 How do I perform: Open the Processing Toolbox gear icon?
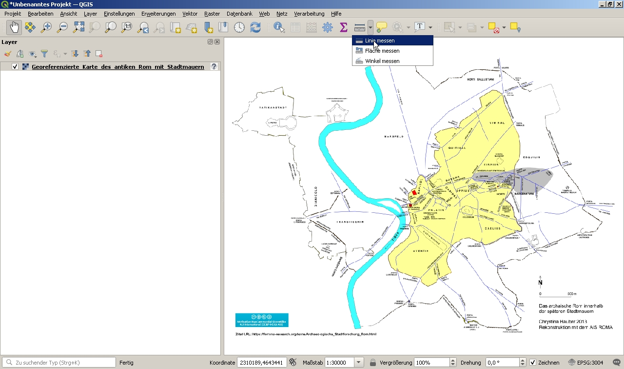(328, 27)
